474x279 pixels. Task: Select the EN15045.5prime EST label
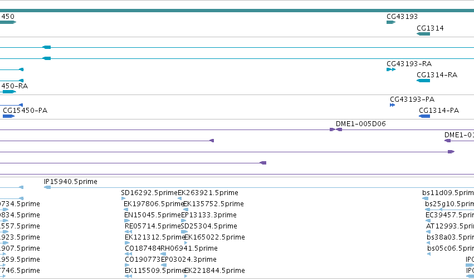coord(153,215)
